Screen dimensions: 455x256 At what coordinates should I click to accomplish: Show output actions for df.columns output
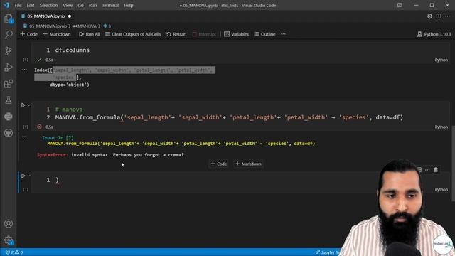(x=24, y=70)
